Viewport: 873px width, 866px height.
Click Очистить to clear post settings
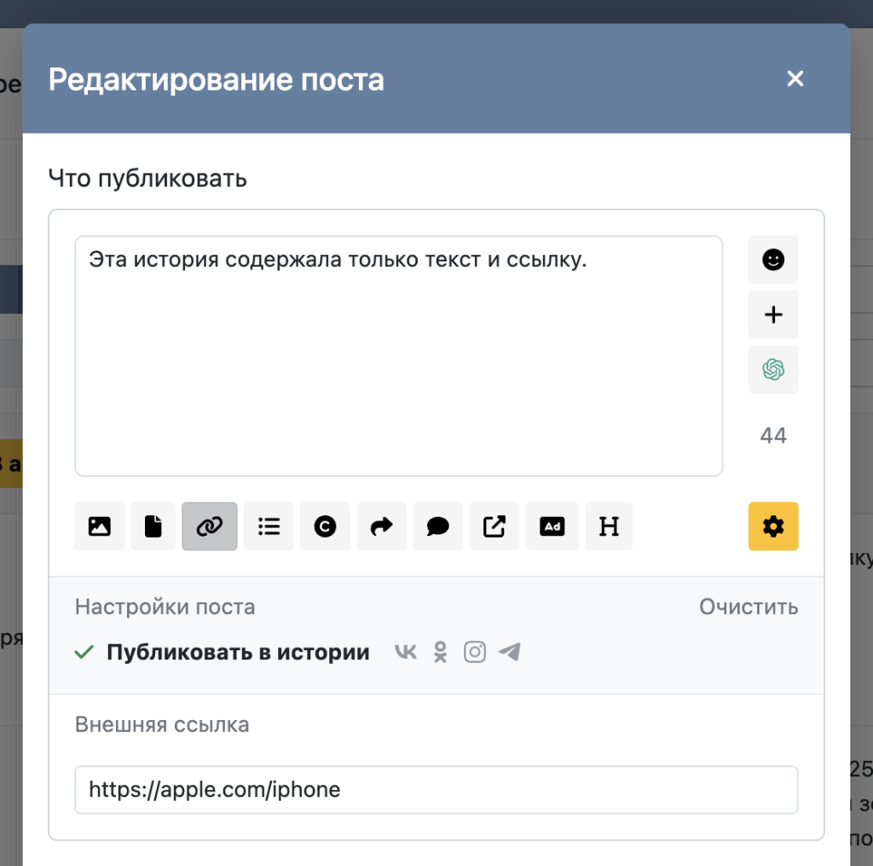749,607
